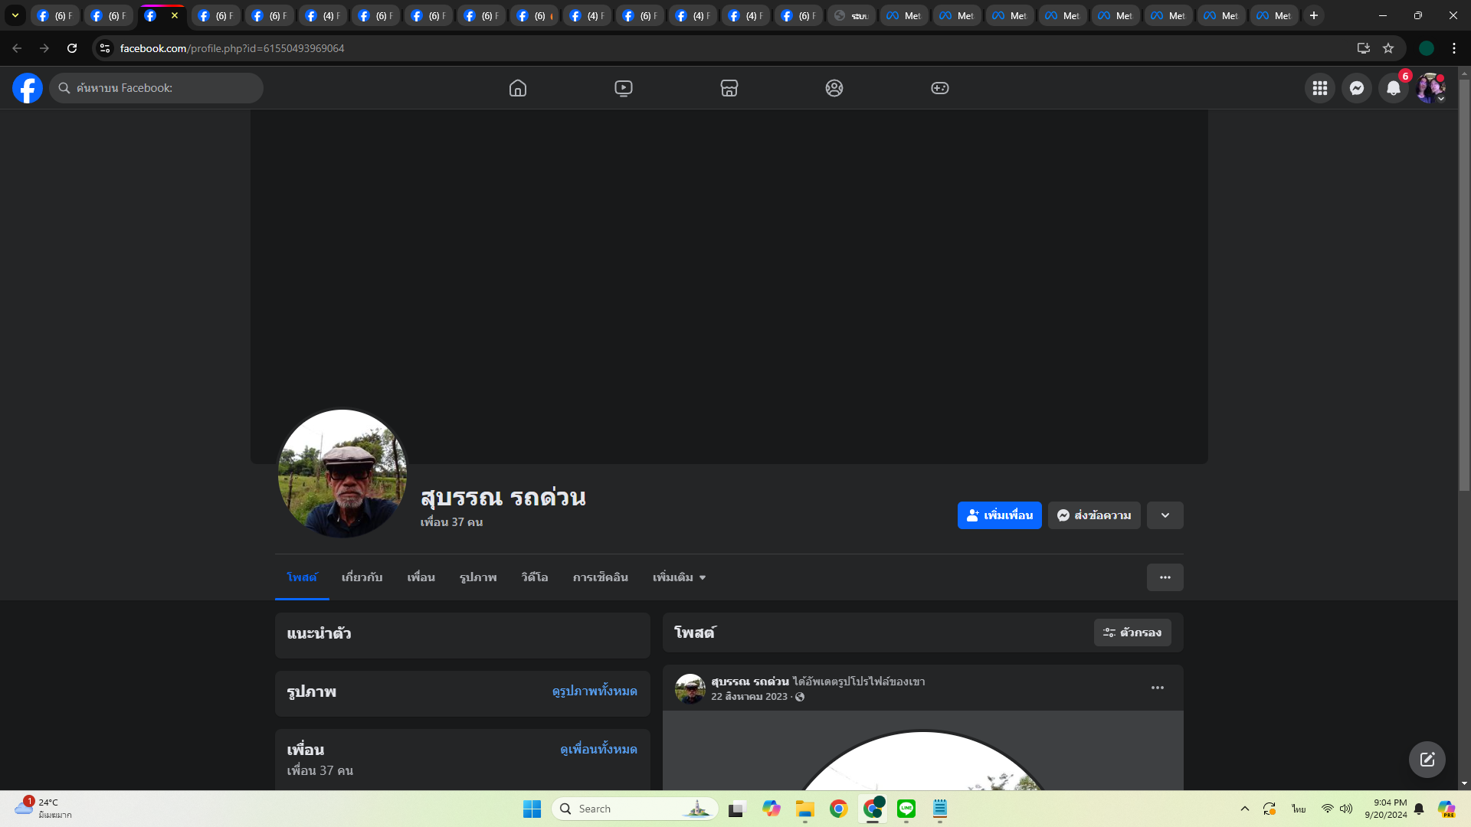Open the ตัวกรอง posts filter button

coord(1132,633)
